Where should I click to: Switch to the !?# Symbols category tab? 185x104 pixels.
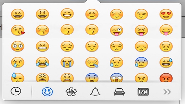click(x=143, y=92)
